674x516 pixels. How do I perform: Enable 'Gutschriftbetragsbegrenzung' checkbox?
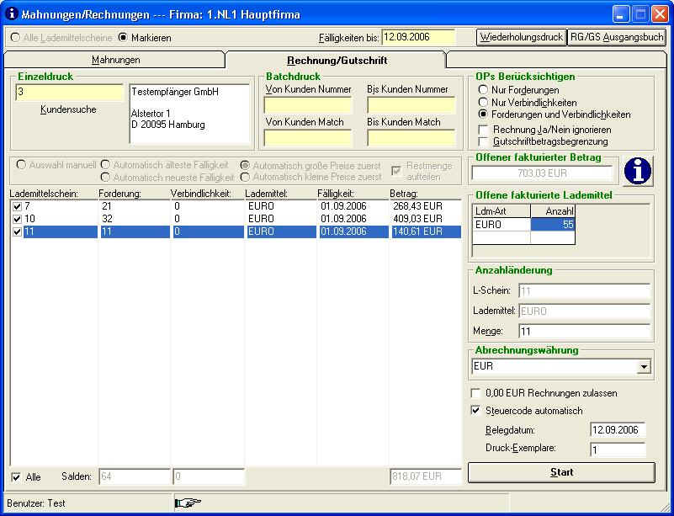(x=483, y=141)
